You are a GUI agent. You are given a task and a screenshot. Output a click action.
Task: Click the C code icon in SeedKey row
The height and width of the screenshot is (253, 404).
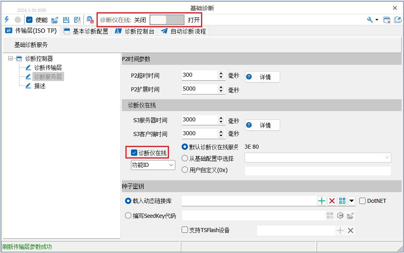click(340, 215)
